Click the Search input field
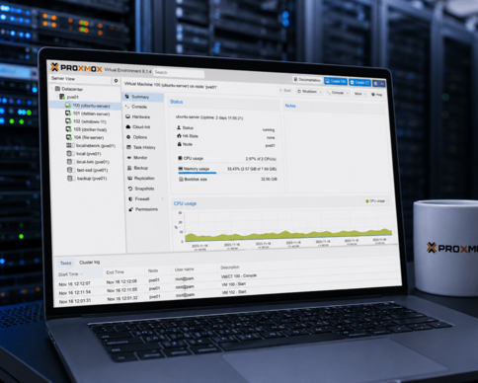The width and height of the screenshot is (478, 383). (179, 73)
